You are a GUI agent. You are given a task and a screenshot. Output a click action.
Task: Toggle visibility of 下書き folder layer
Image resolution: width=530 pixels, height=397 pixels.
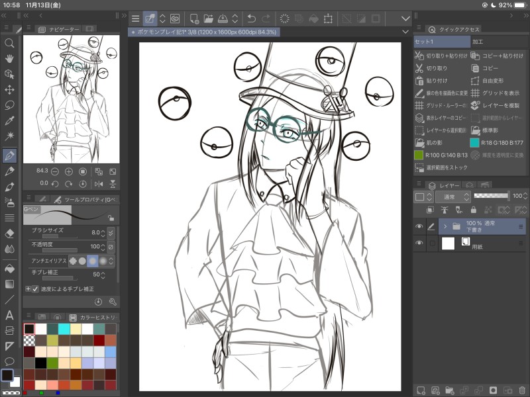(419, 226)
